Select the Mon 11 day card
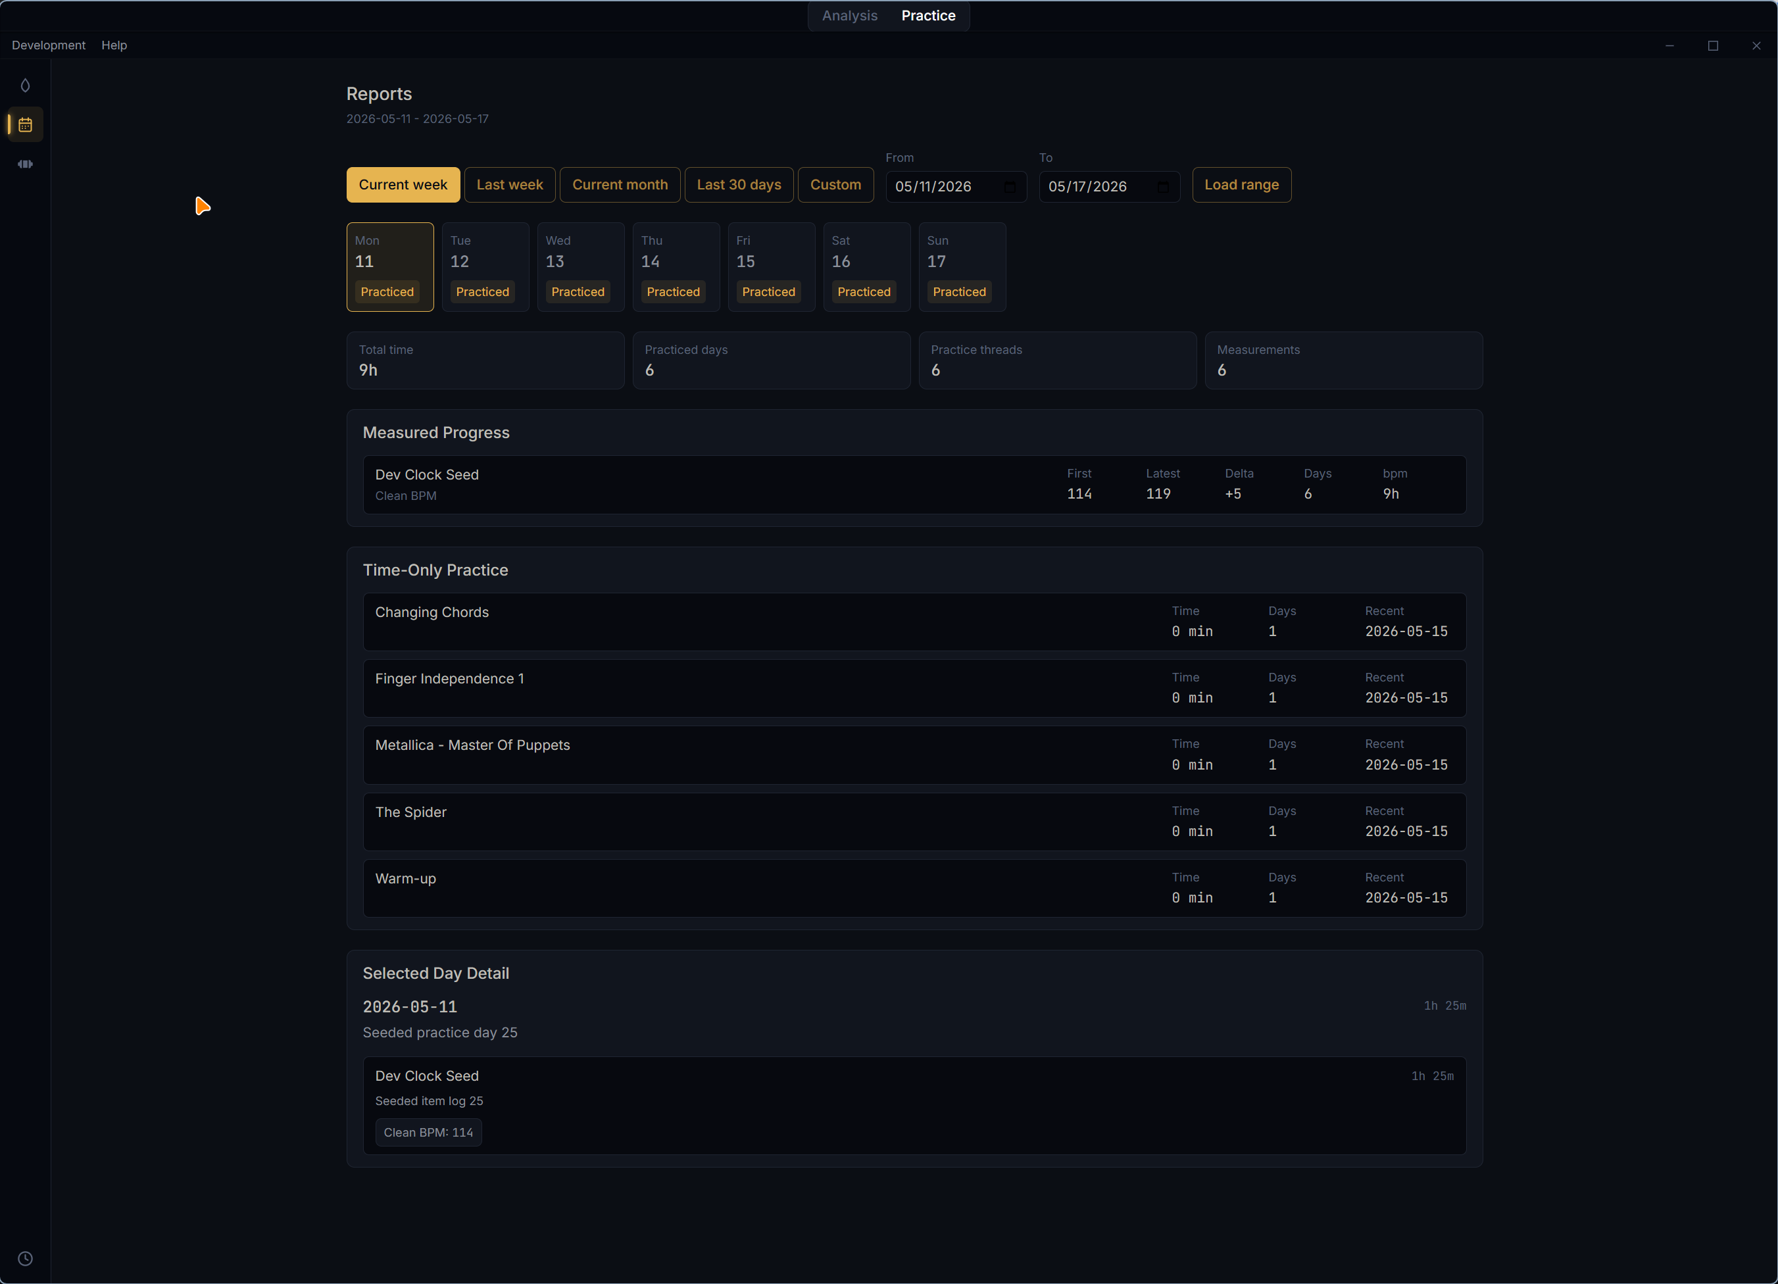 [389, 267]
